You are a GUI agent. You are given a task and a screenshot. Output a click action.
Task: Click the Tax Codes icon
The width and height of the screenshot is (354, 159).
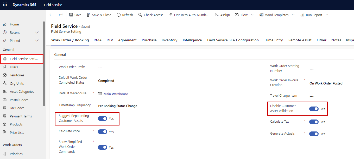(x=5, y=108)
